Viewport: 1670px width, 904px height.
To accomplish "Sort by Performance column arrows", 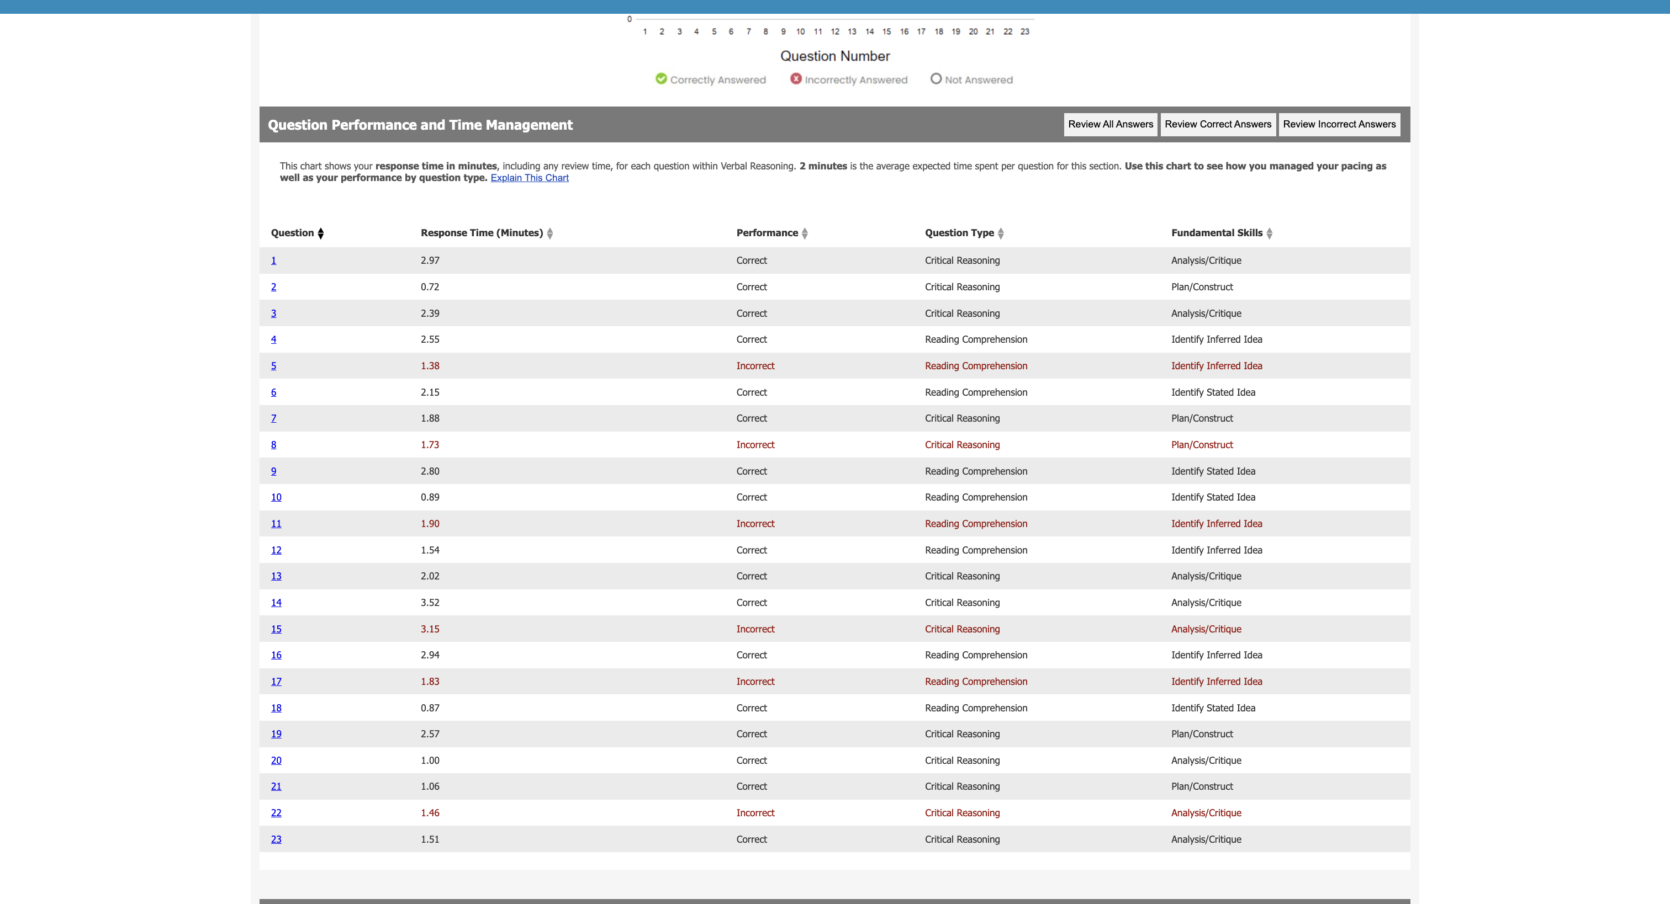I will [805, 233].
